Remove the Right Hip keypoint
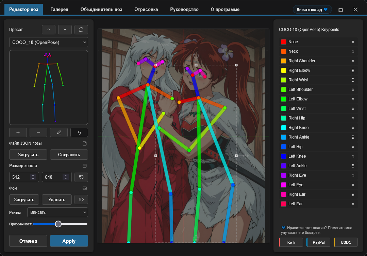 [353, 118]
